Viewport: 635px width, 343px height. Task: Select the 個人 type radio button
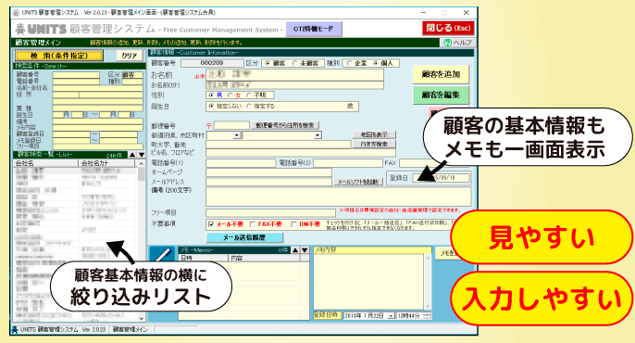click(376, 63)
